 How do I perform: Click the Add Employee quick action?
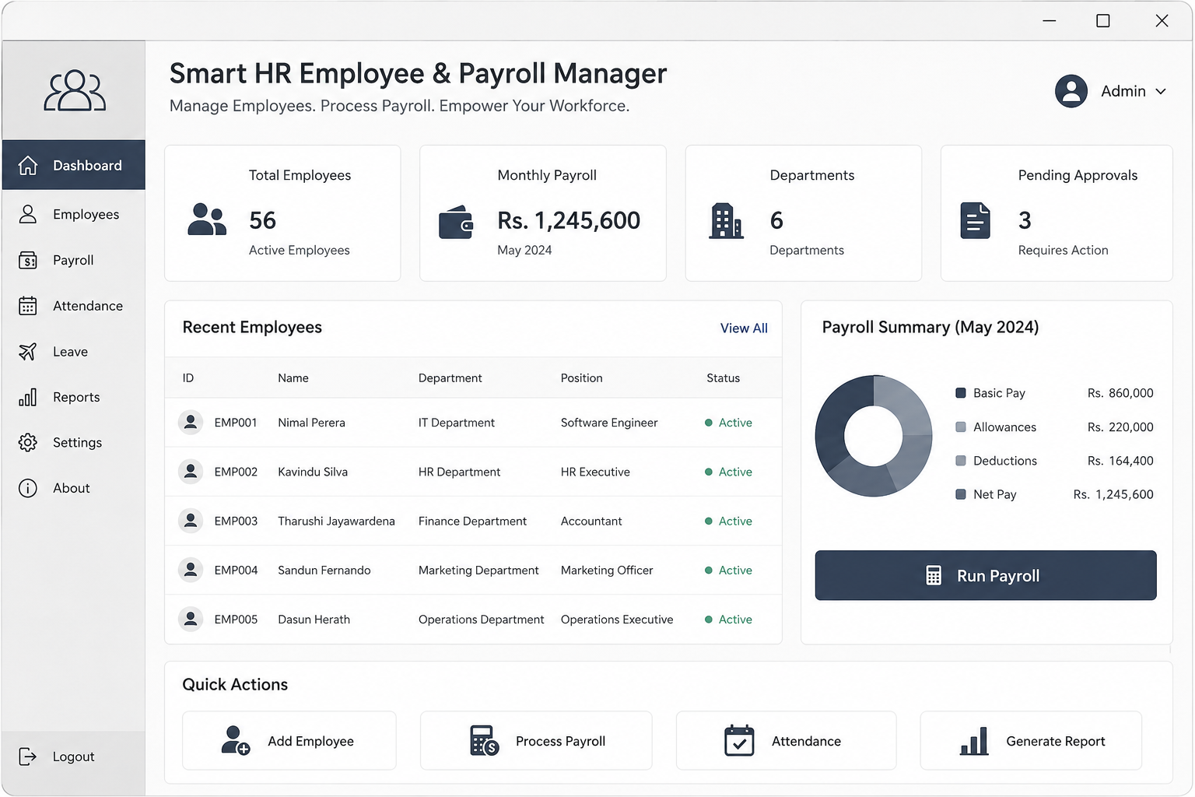point(289,740)
